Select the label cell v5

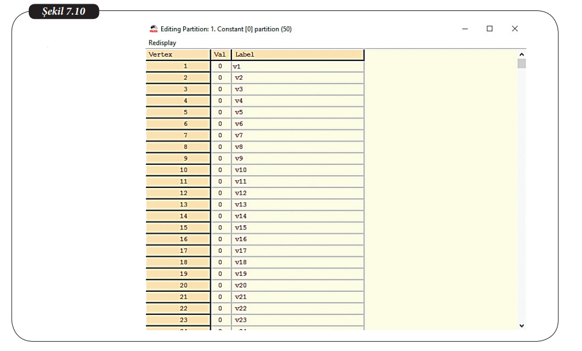tap(297, 112)
